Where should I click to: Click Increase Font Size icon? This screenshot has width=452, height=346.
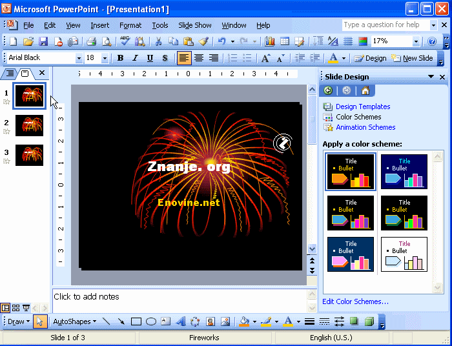pos(266,58)
